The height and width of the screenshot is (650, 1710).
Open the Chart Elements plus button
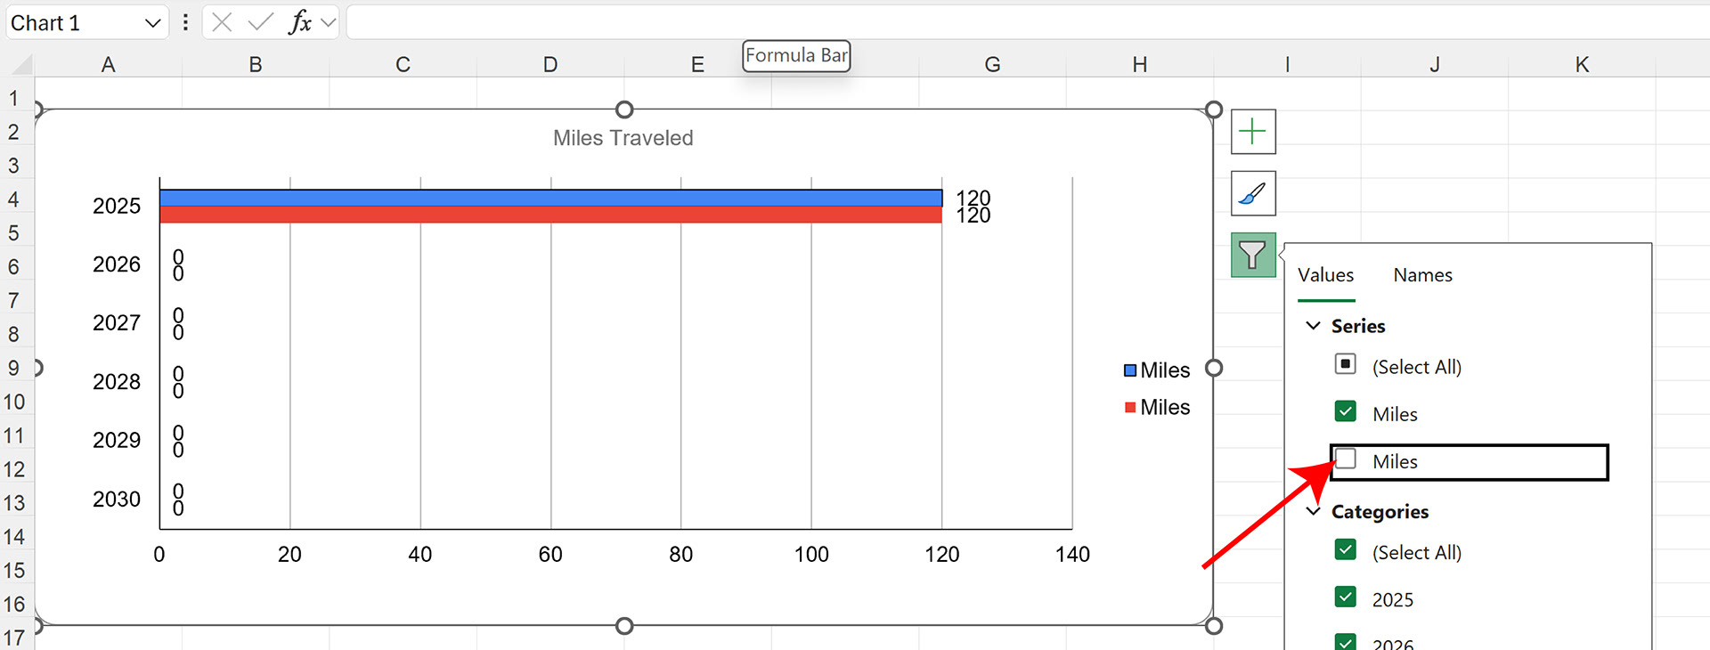[x=1253, y=132]
